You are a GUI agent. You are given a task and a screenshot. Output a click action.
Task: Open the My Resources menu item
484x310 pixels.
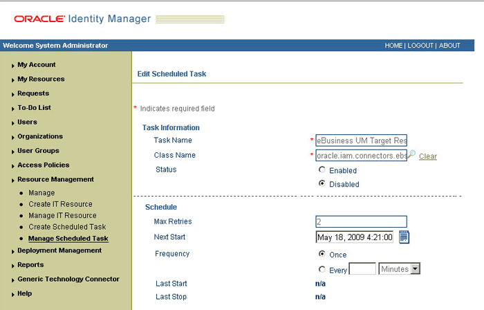pos(41,79)
